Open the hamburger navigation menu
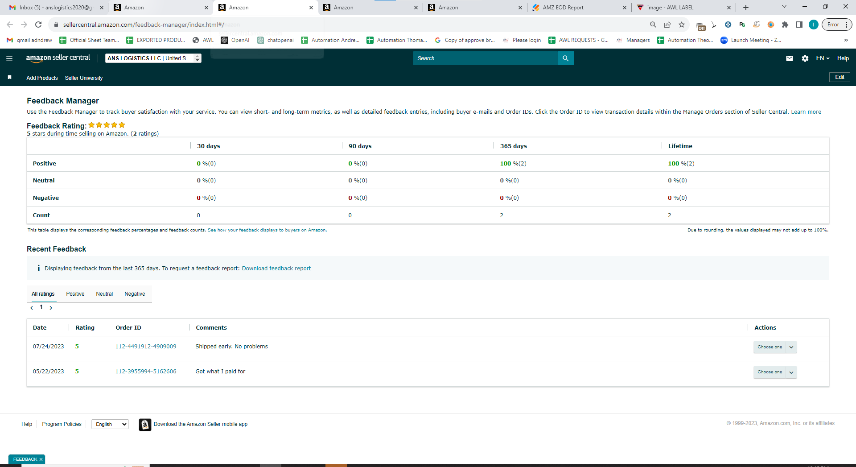This screenshot has height=467, width=856. (x=9, y=58)
